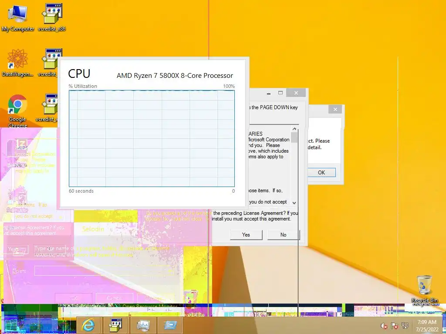
Task: Launch the Google Chrome desktop shortcut
Action: (x=17, y=111)
